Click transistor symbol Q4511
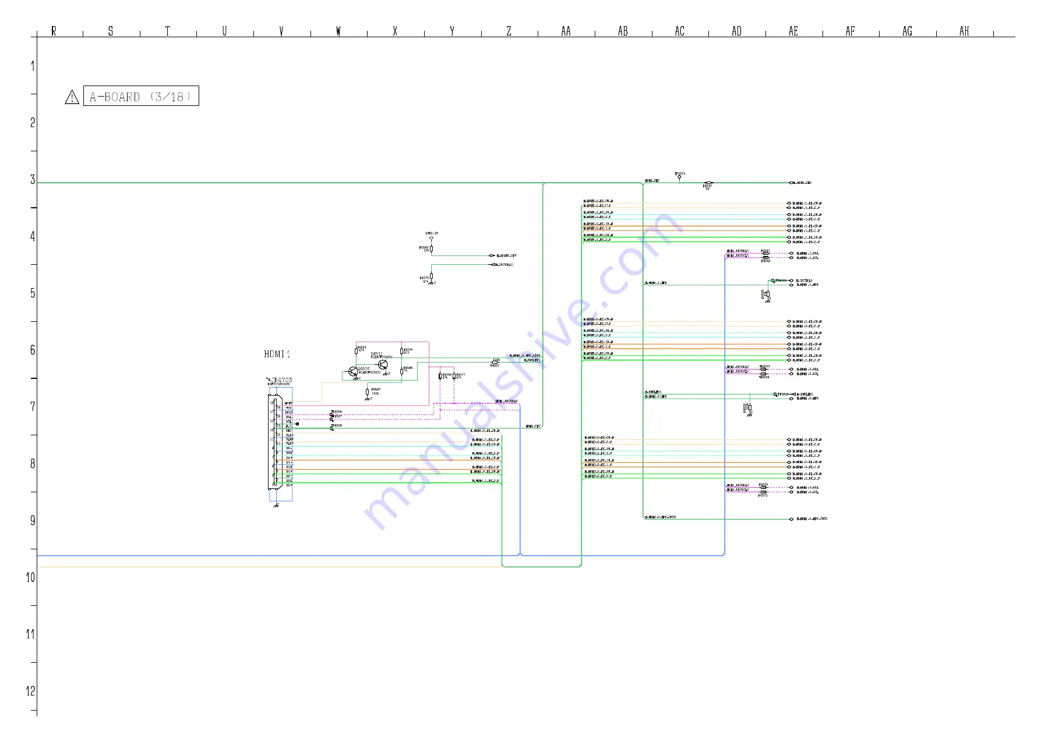 point(383,364)
